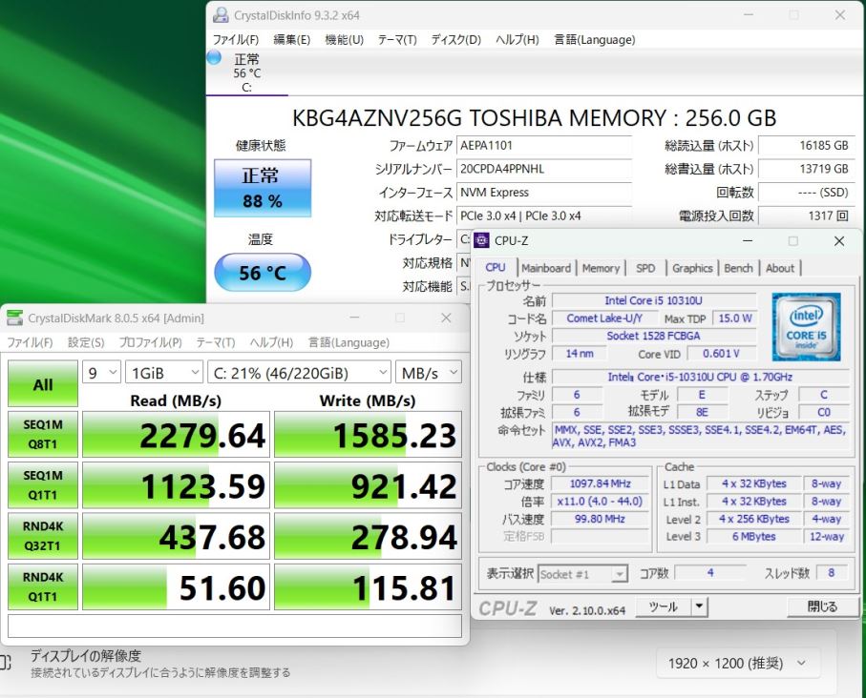The height and width of the screenshot is (698, 866).
Task: Open the drive dropdown showing C: 21%
Action: tap(299, 373)
